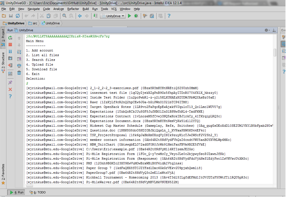This screenshot has height=197, width=286.
Task: Click '5. Download file' console line
Action: click(41, 69)
